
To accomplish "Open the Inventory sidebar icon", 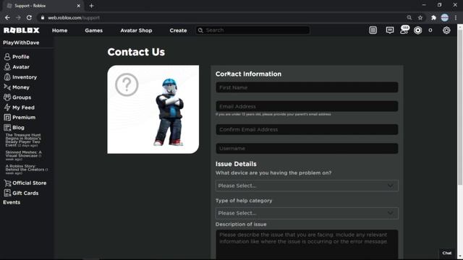I will (7, 77).
